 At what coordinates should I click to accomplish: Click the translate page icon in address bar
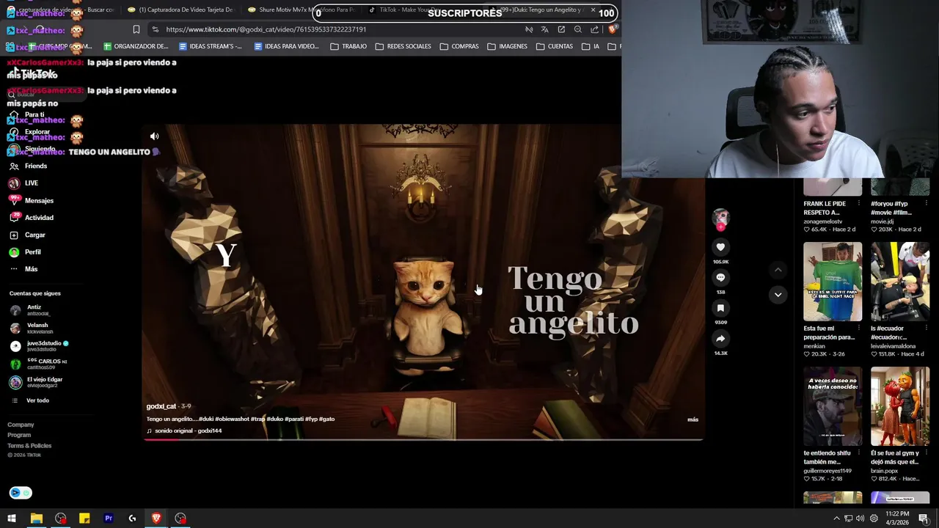point(544,29)
